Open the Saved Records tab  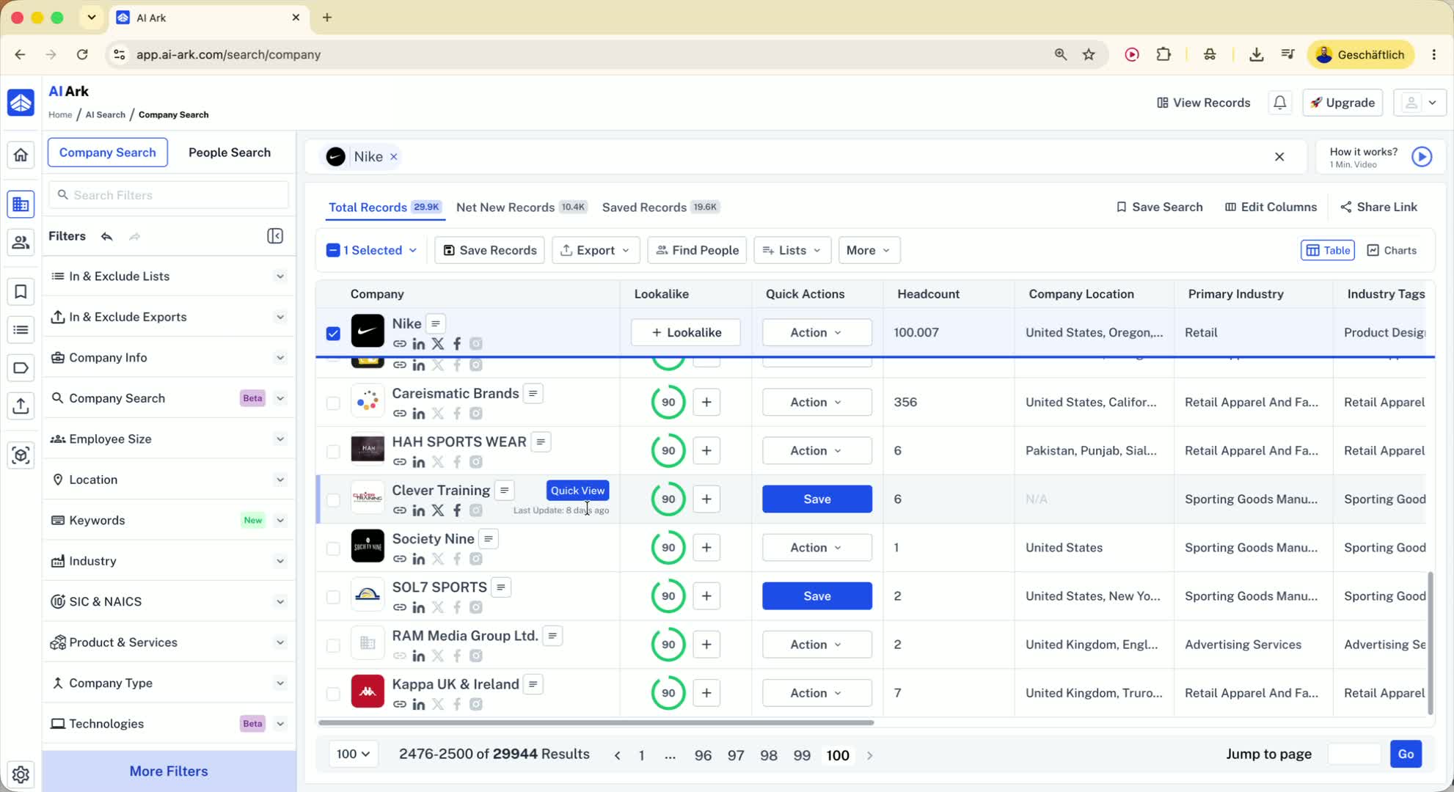coord(661,208)
